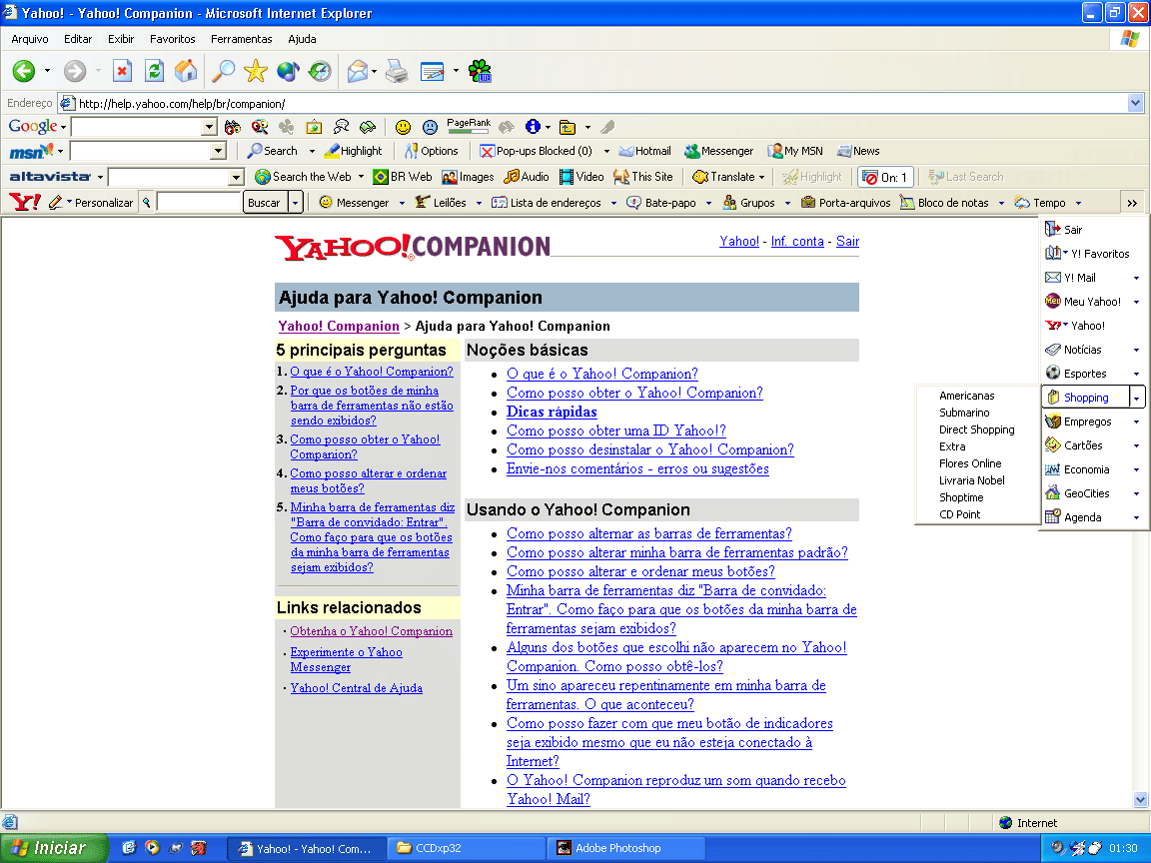This screenshot has width=1151, height=863.
Task: Open the dropdown arrow beside Buscar
Action: [295, 203]
